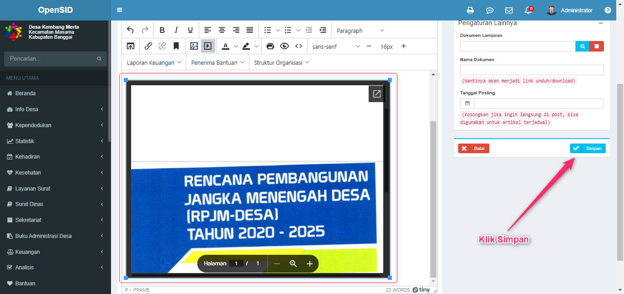The height and width of the screenshot is (294, 624).
Task: Click the PDF page number field
Action: [x=236, y=263]
